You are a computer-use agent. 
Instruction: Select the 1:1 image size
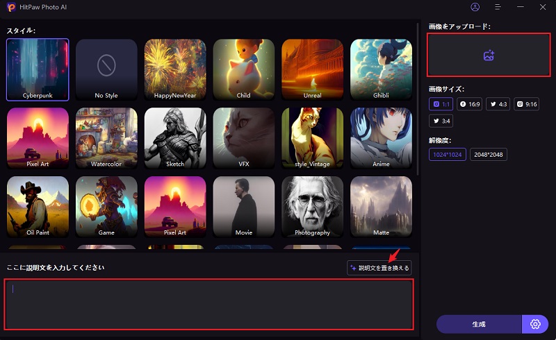tap(441, 104)
